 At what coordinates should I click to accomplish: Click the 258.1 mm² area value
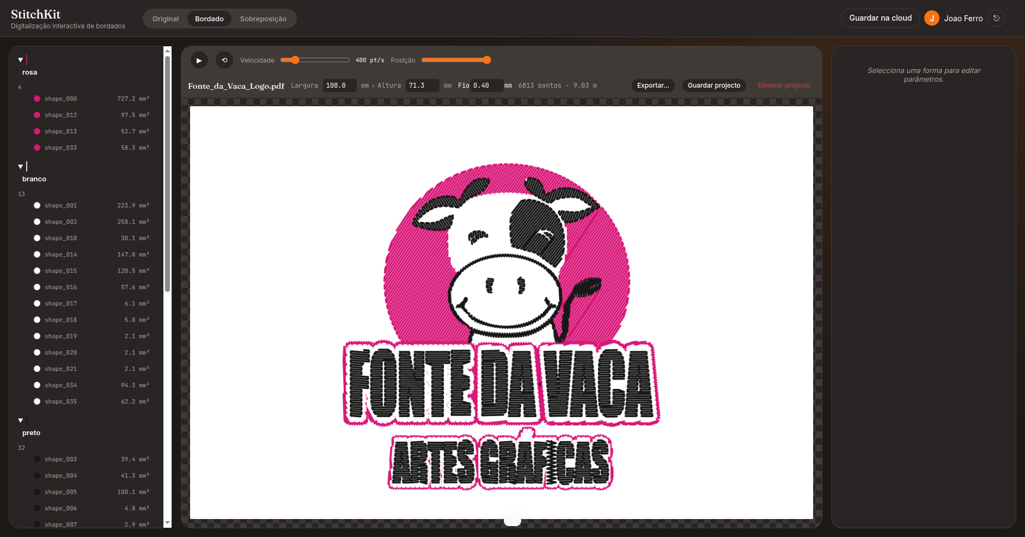pyautogui.click(x=133, y=222)
